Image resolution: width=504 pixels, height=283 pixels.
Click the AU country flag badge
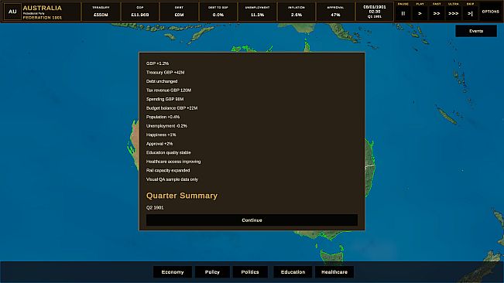click(12, 12)
